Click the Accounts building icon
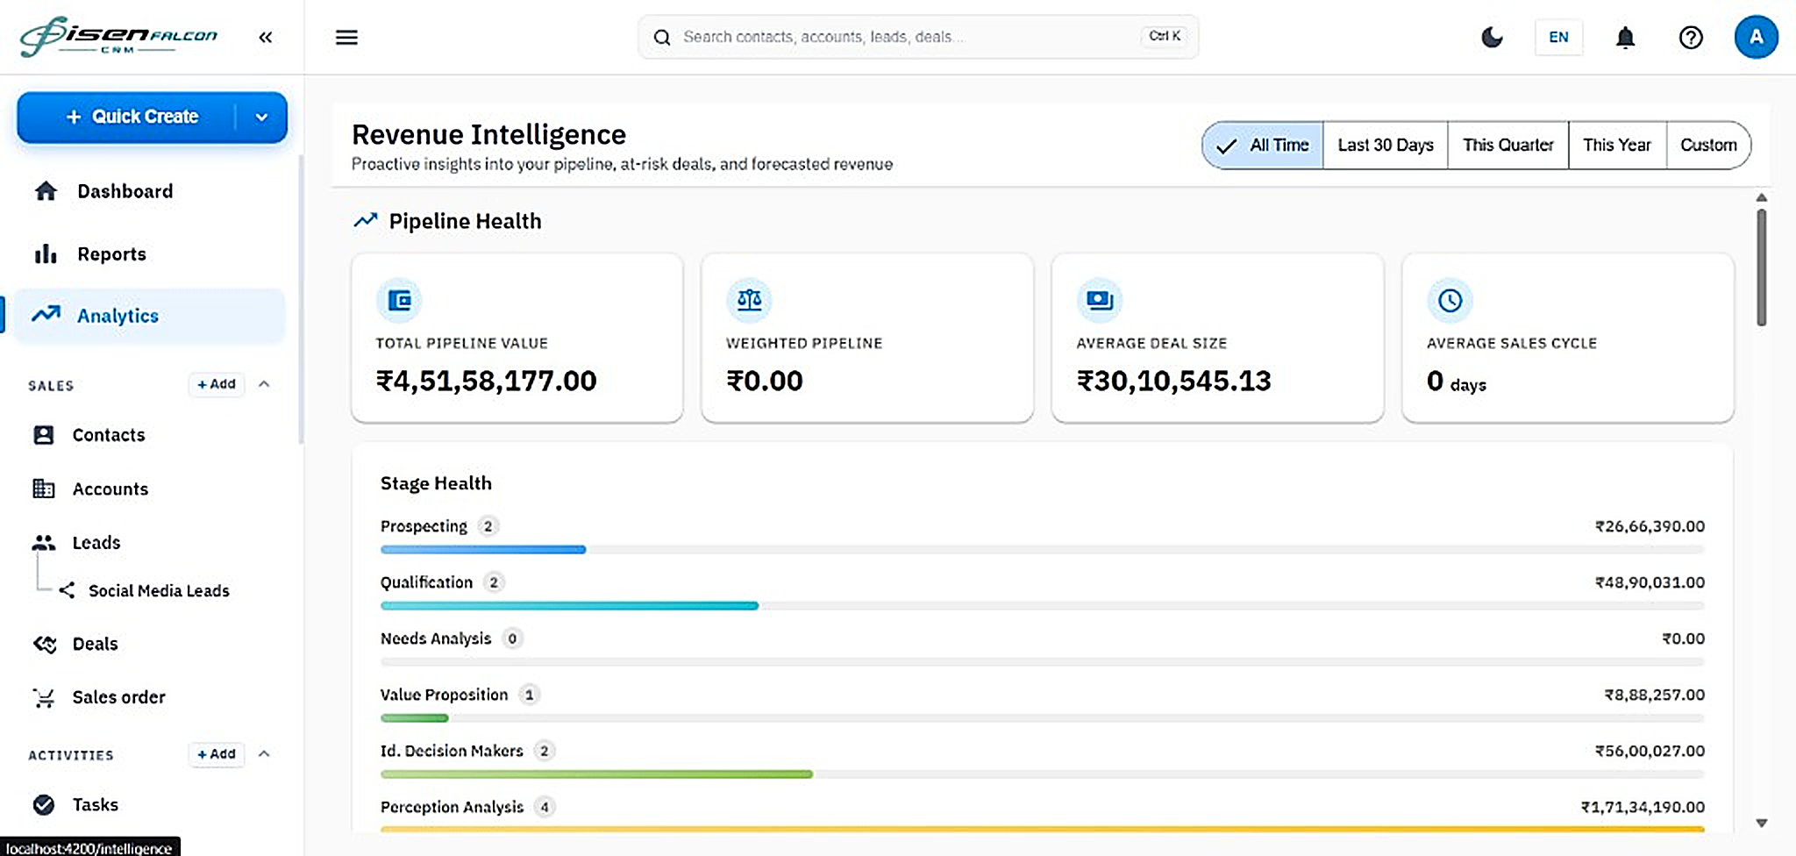1796x856 pixels. pos(44,489)
